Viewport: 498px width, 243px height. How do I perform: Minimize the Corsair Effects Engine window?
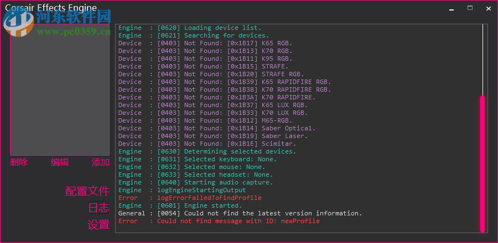click(x=452, y=8)
